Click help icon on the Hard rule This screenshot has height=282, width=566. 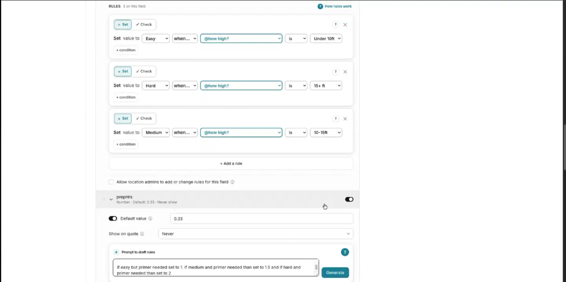click(335, 72)
